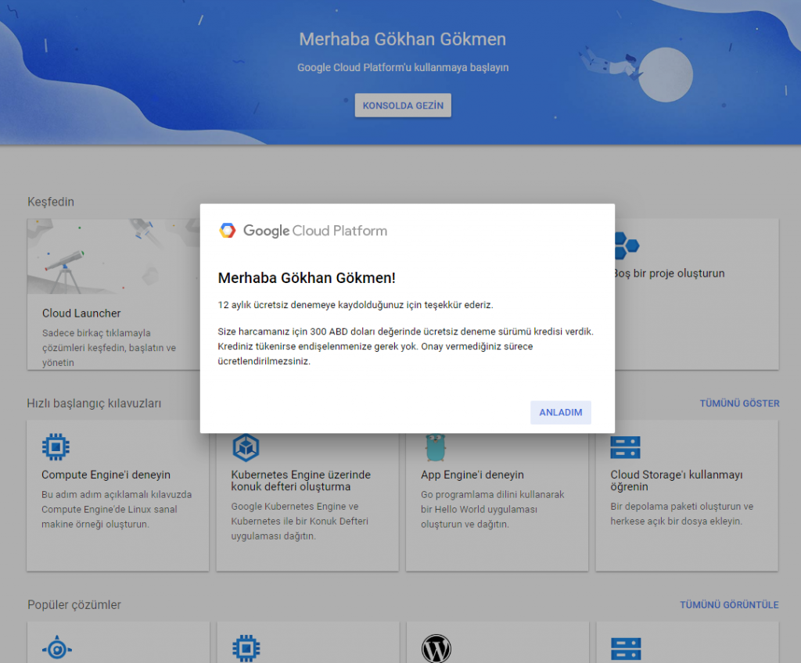
Task: Click the 'Merhaba Gökhan Gökmen!' dialog heading
Action: coord(307,278)
